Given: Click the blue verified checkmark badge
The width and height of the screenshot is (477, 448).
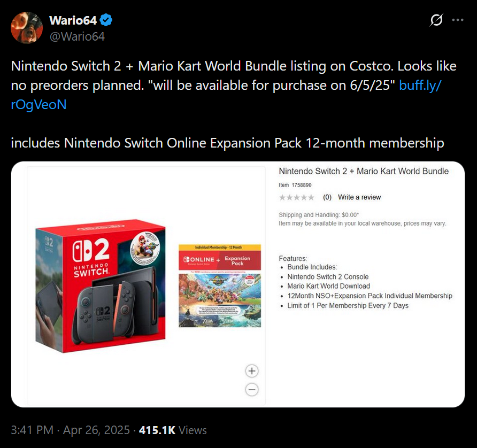Looking at the screenshot, I should [106, 20].
